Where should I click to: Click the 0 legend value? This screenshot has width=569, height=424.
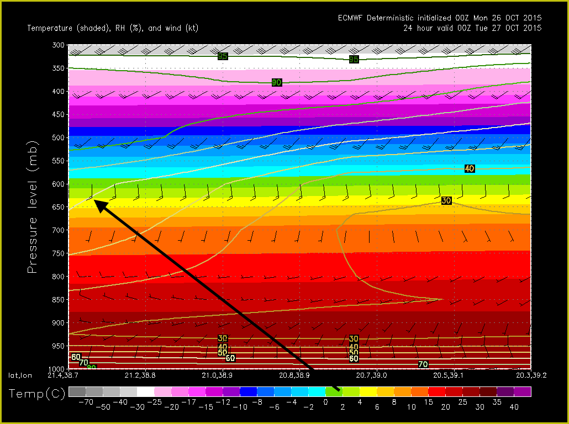pos(326,402)
